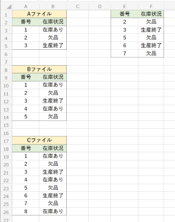This screenshot has width=175, height=222.
Task: Select column E header
Action: click(x=125, y=7)
